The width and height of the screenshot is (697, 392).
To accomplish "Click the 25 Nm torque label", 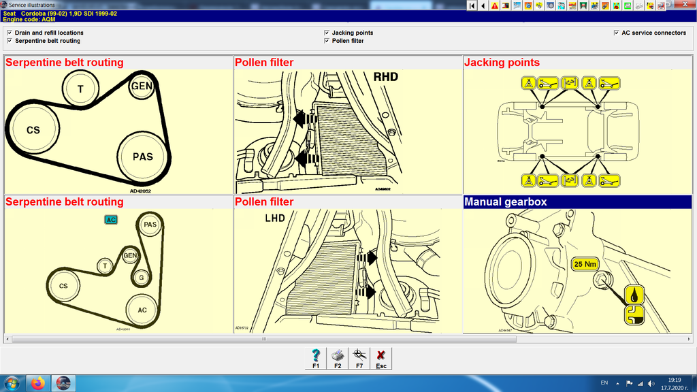I will coord(585,264).
